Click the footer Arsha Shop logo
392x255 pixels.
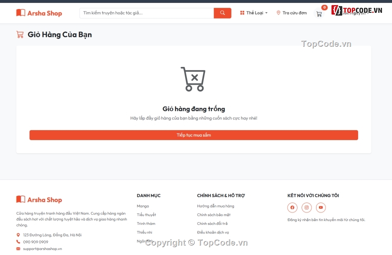[x=39, y=200]
